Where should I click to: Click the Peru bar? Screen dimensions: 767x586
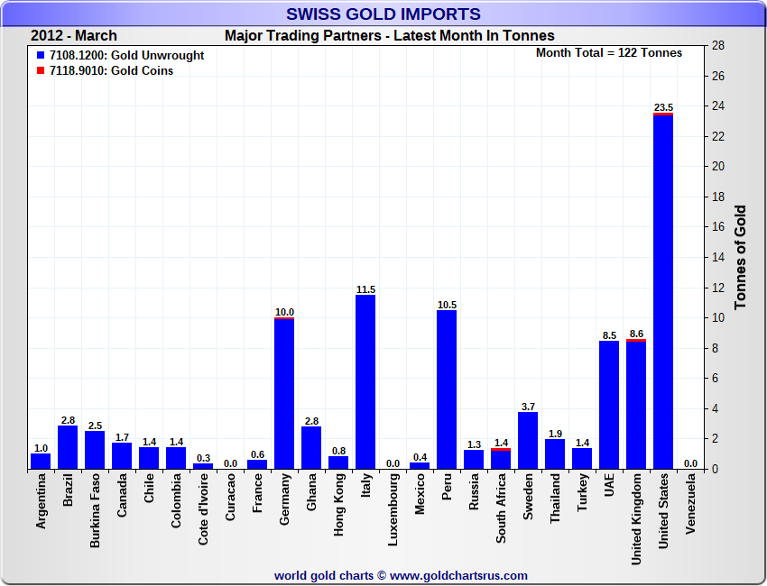coord(447,389)
